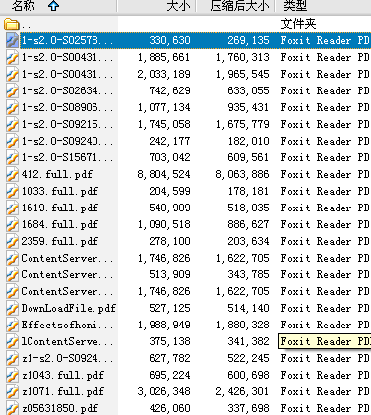Image resolution: width=371 pixels, height=415 pixels.
Task: Click size value 8,804,524
Action: (163, 174)
